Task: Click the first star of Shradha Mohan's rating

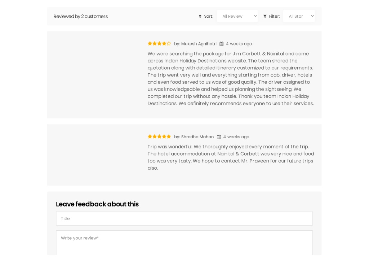Action: click(150, 136)
